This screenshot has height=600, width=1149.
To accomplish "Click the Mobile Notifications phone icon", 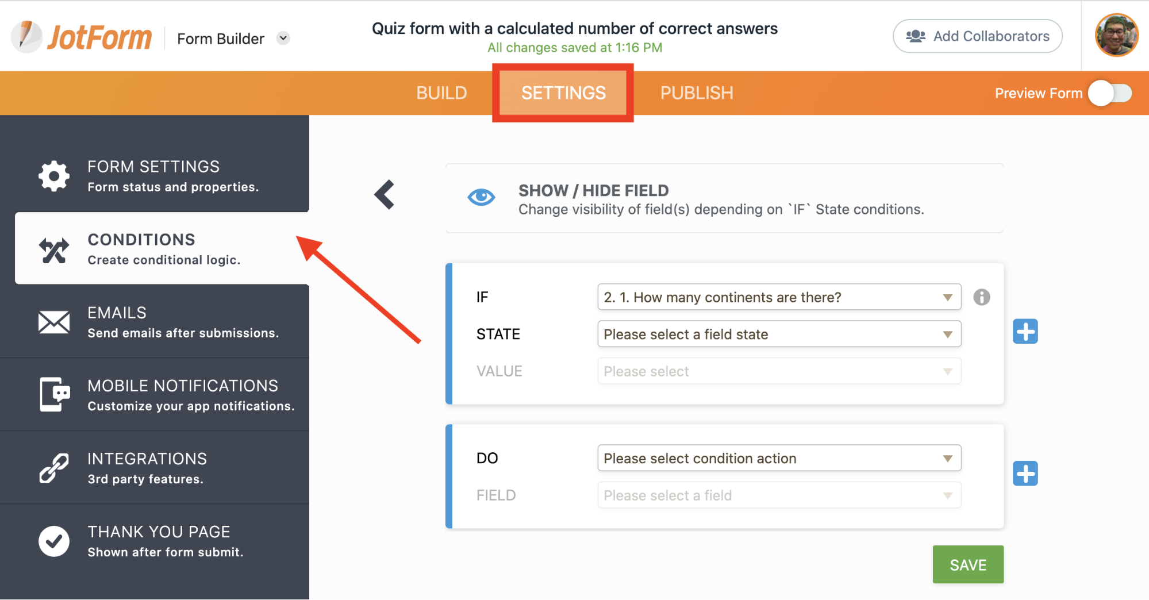I will click(54, 395).
